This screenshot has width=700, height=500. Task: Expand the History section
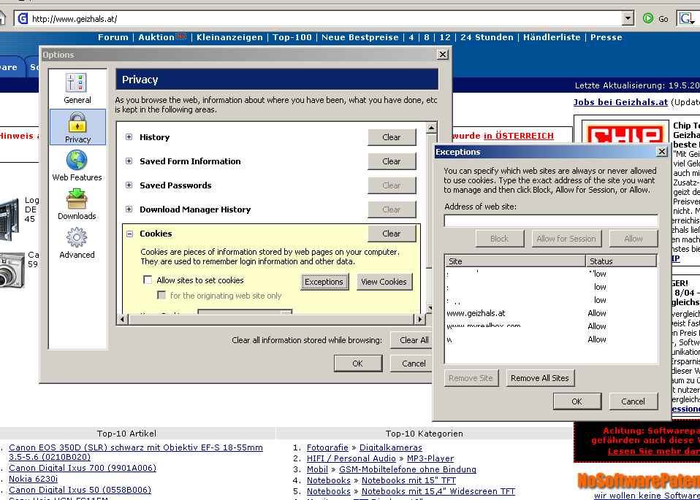tap(129, 137)
